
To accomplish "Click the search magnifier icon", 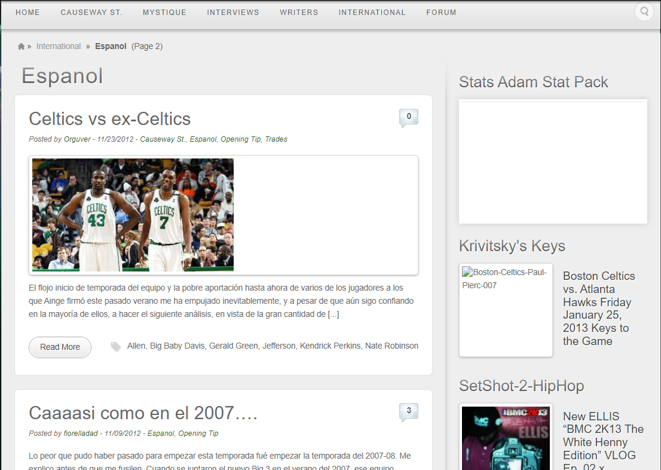I will (x=644, y=11).
